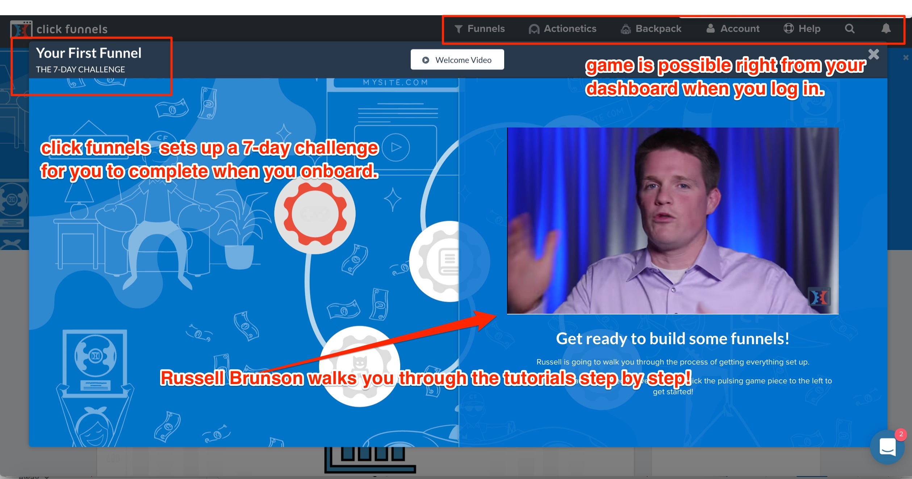Open the Funnels menu in navbar

tap(479, 29)
